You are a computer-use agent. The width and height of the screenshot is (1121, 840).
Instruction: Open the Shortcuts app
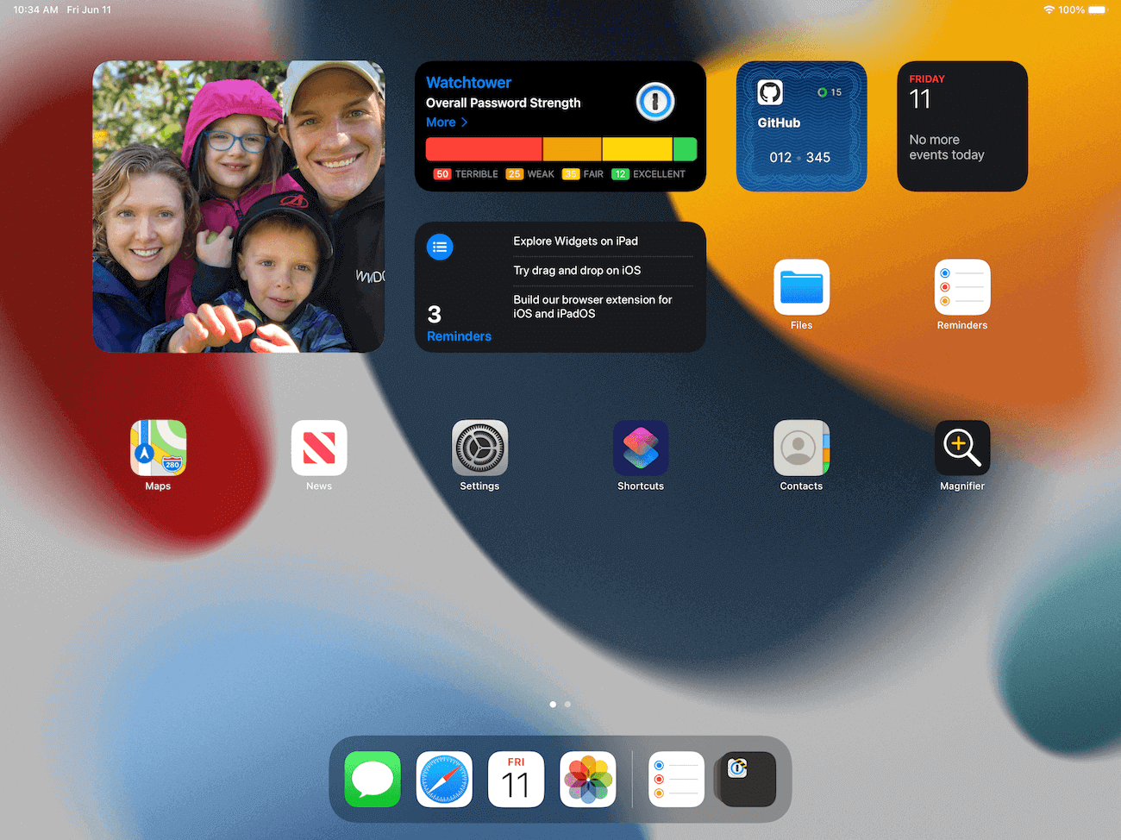(641, 448)
